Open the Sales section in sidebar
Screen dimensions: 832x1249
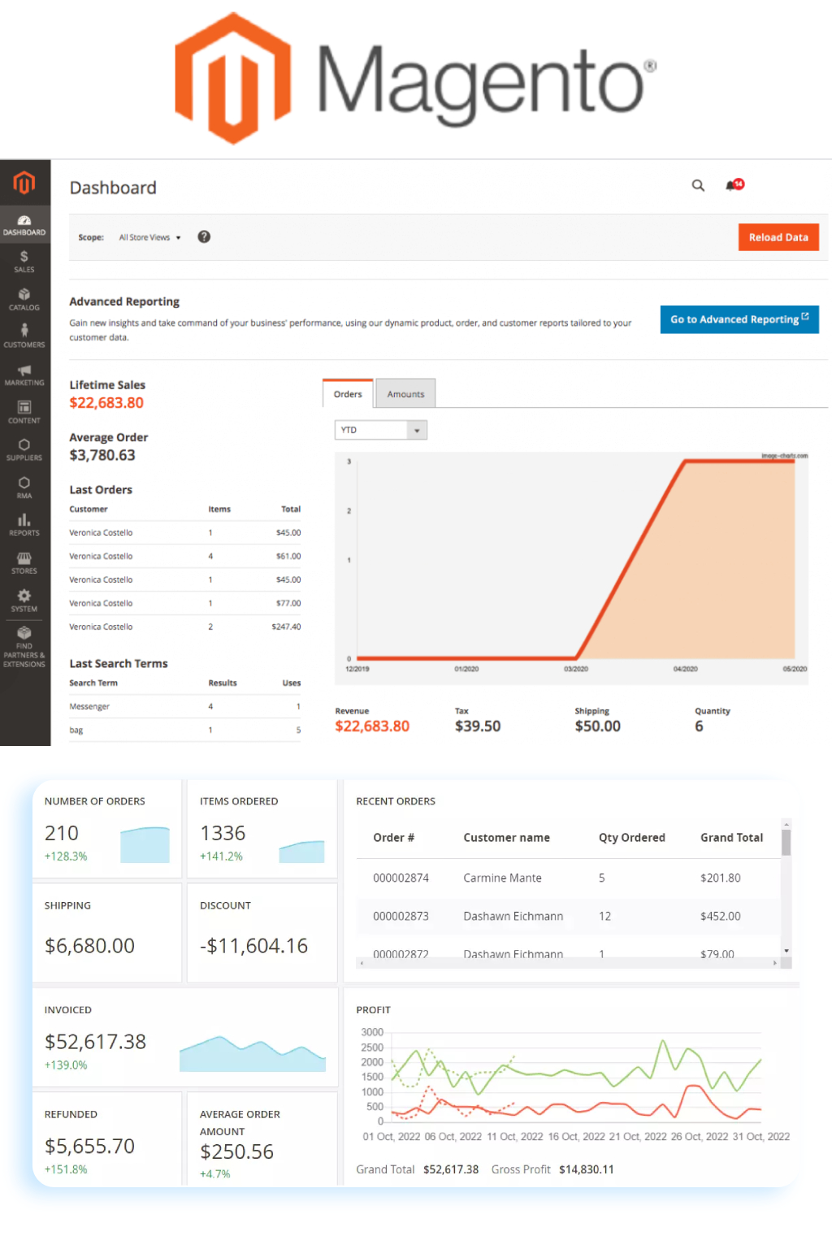24,262
